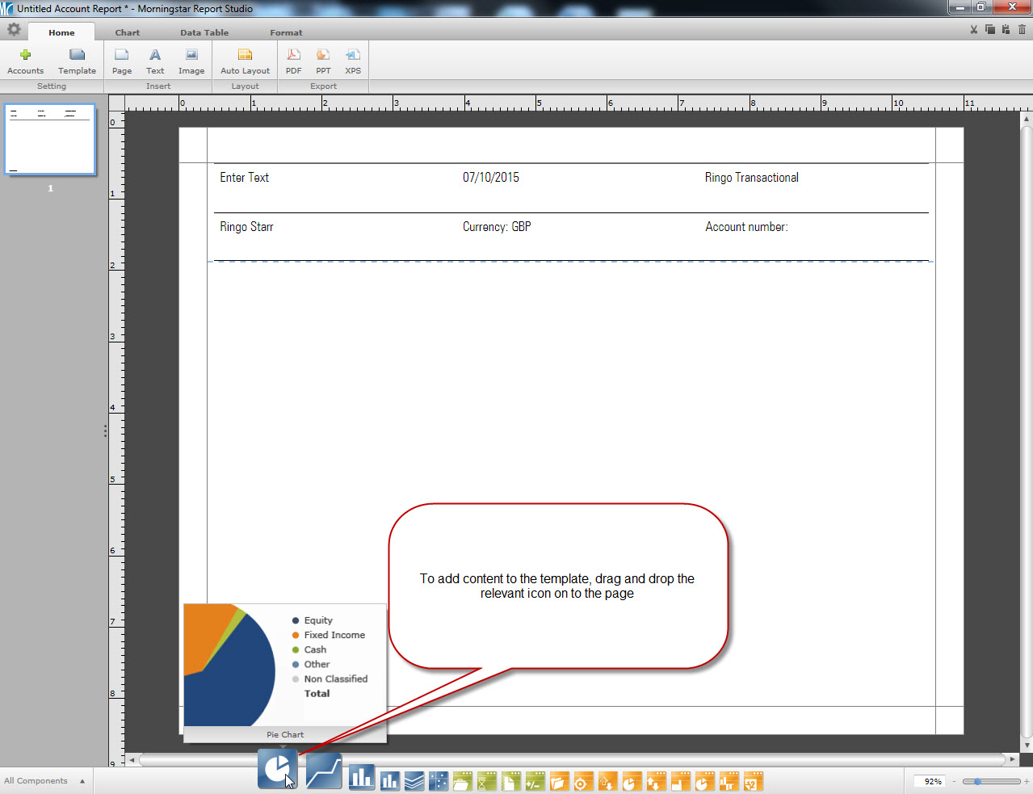This screenshot has height=794, width=1033.
Task: Select the Pie Chart component icon
Action: (x=277, y=768)
